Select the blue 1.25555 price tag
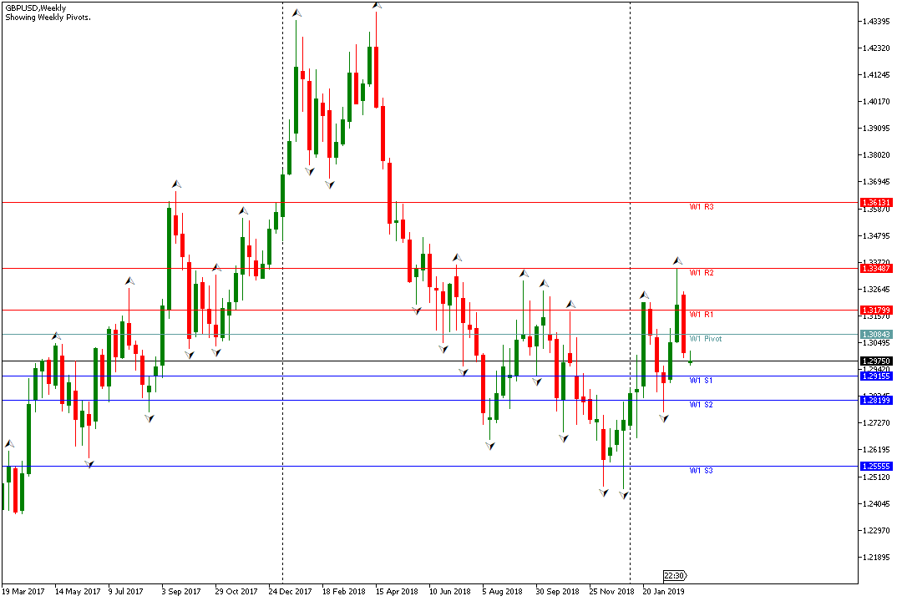The height and width of the screenshot is (601, 902). [x=876, y=467]
